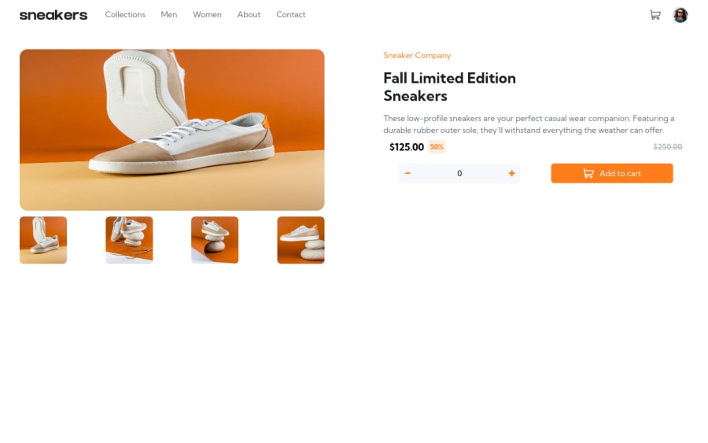Image resolution: width=708 pixels, height=443 pixels.
Task: Click the Sneaker Company label
Action: coord(417,56)
